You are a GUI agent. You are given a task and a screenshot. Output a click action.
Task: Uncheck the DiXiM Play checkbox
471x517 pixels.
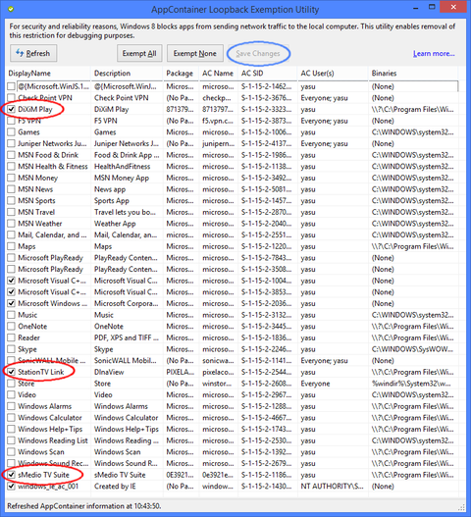11,109
